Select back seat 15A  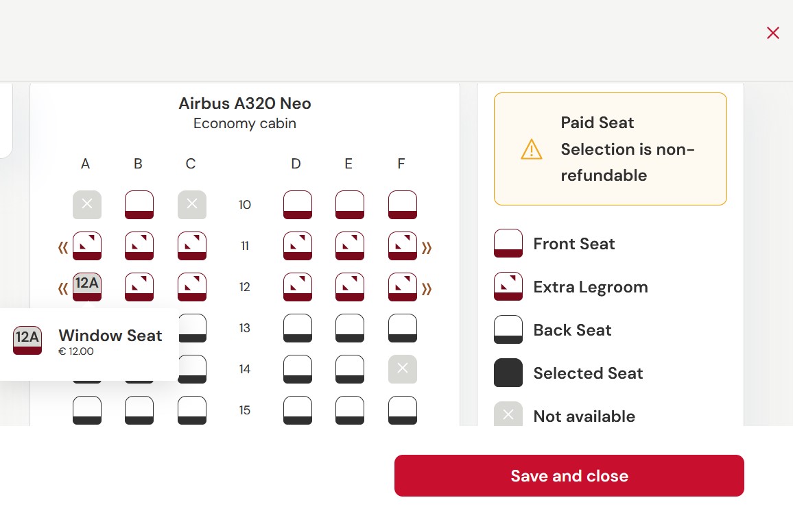(87, 410)
